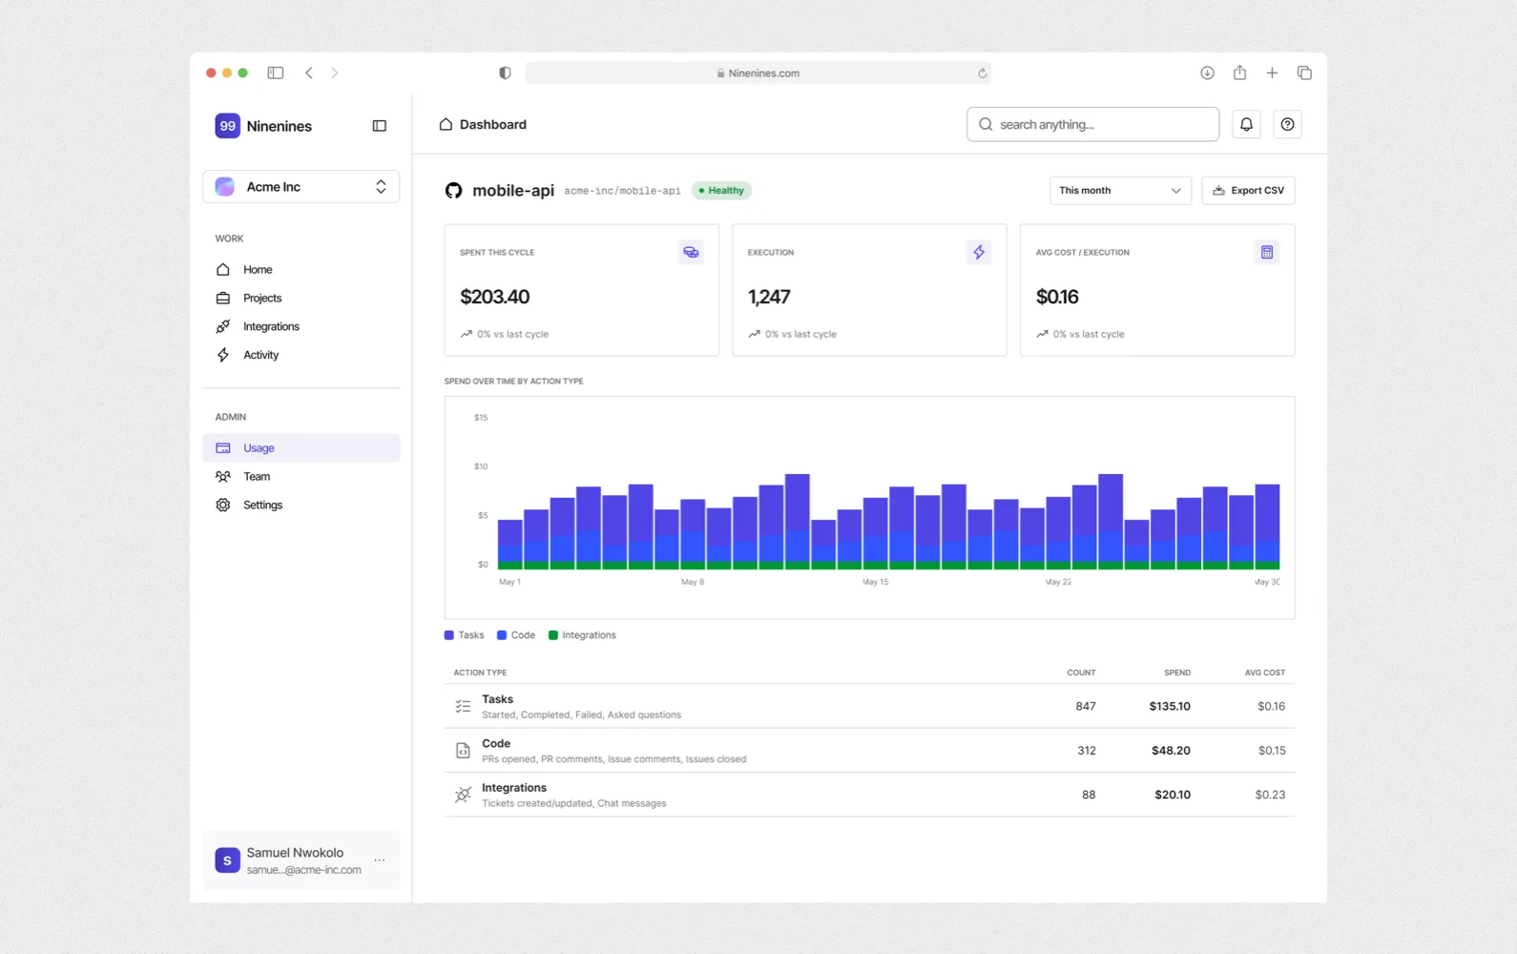The height and width of the screenshot is (954, 1517).
Task: Toggle the Tasks legend swatch
Action: point(449,635)
